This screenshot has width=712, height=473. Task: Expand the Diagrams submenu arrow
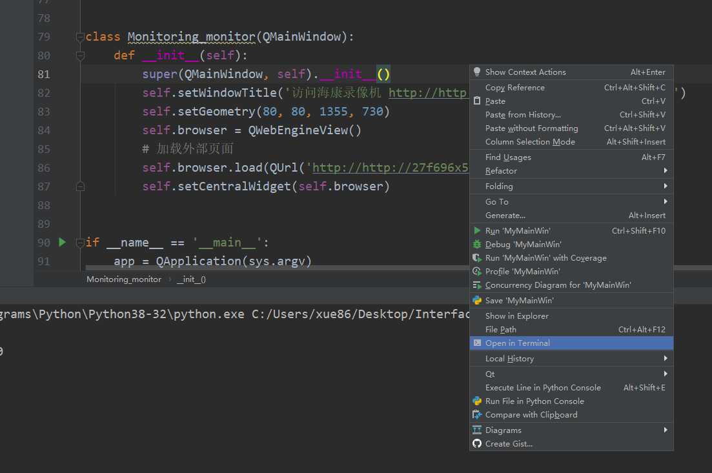click(x=666, y=430)
